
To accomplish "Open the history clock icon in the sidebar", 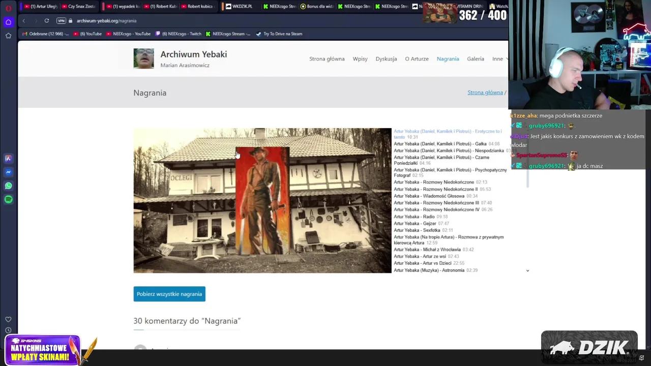I will [8, 330].
